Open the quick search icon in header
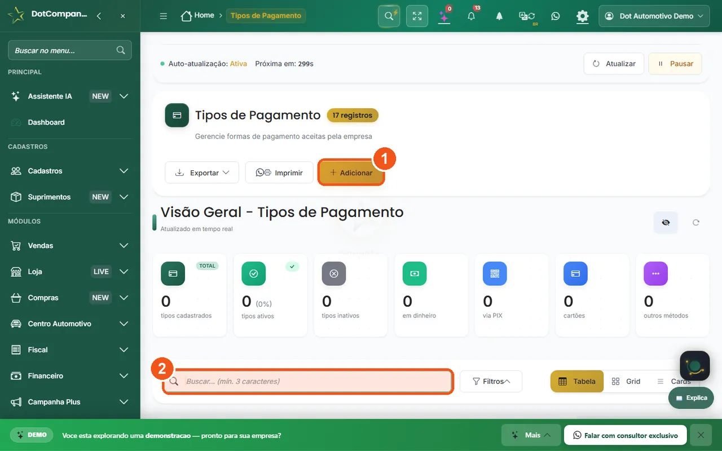The height and width of the screenshot is (451, 722). pos(389,16)
